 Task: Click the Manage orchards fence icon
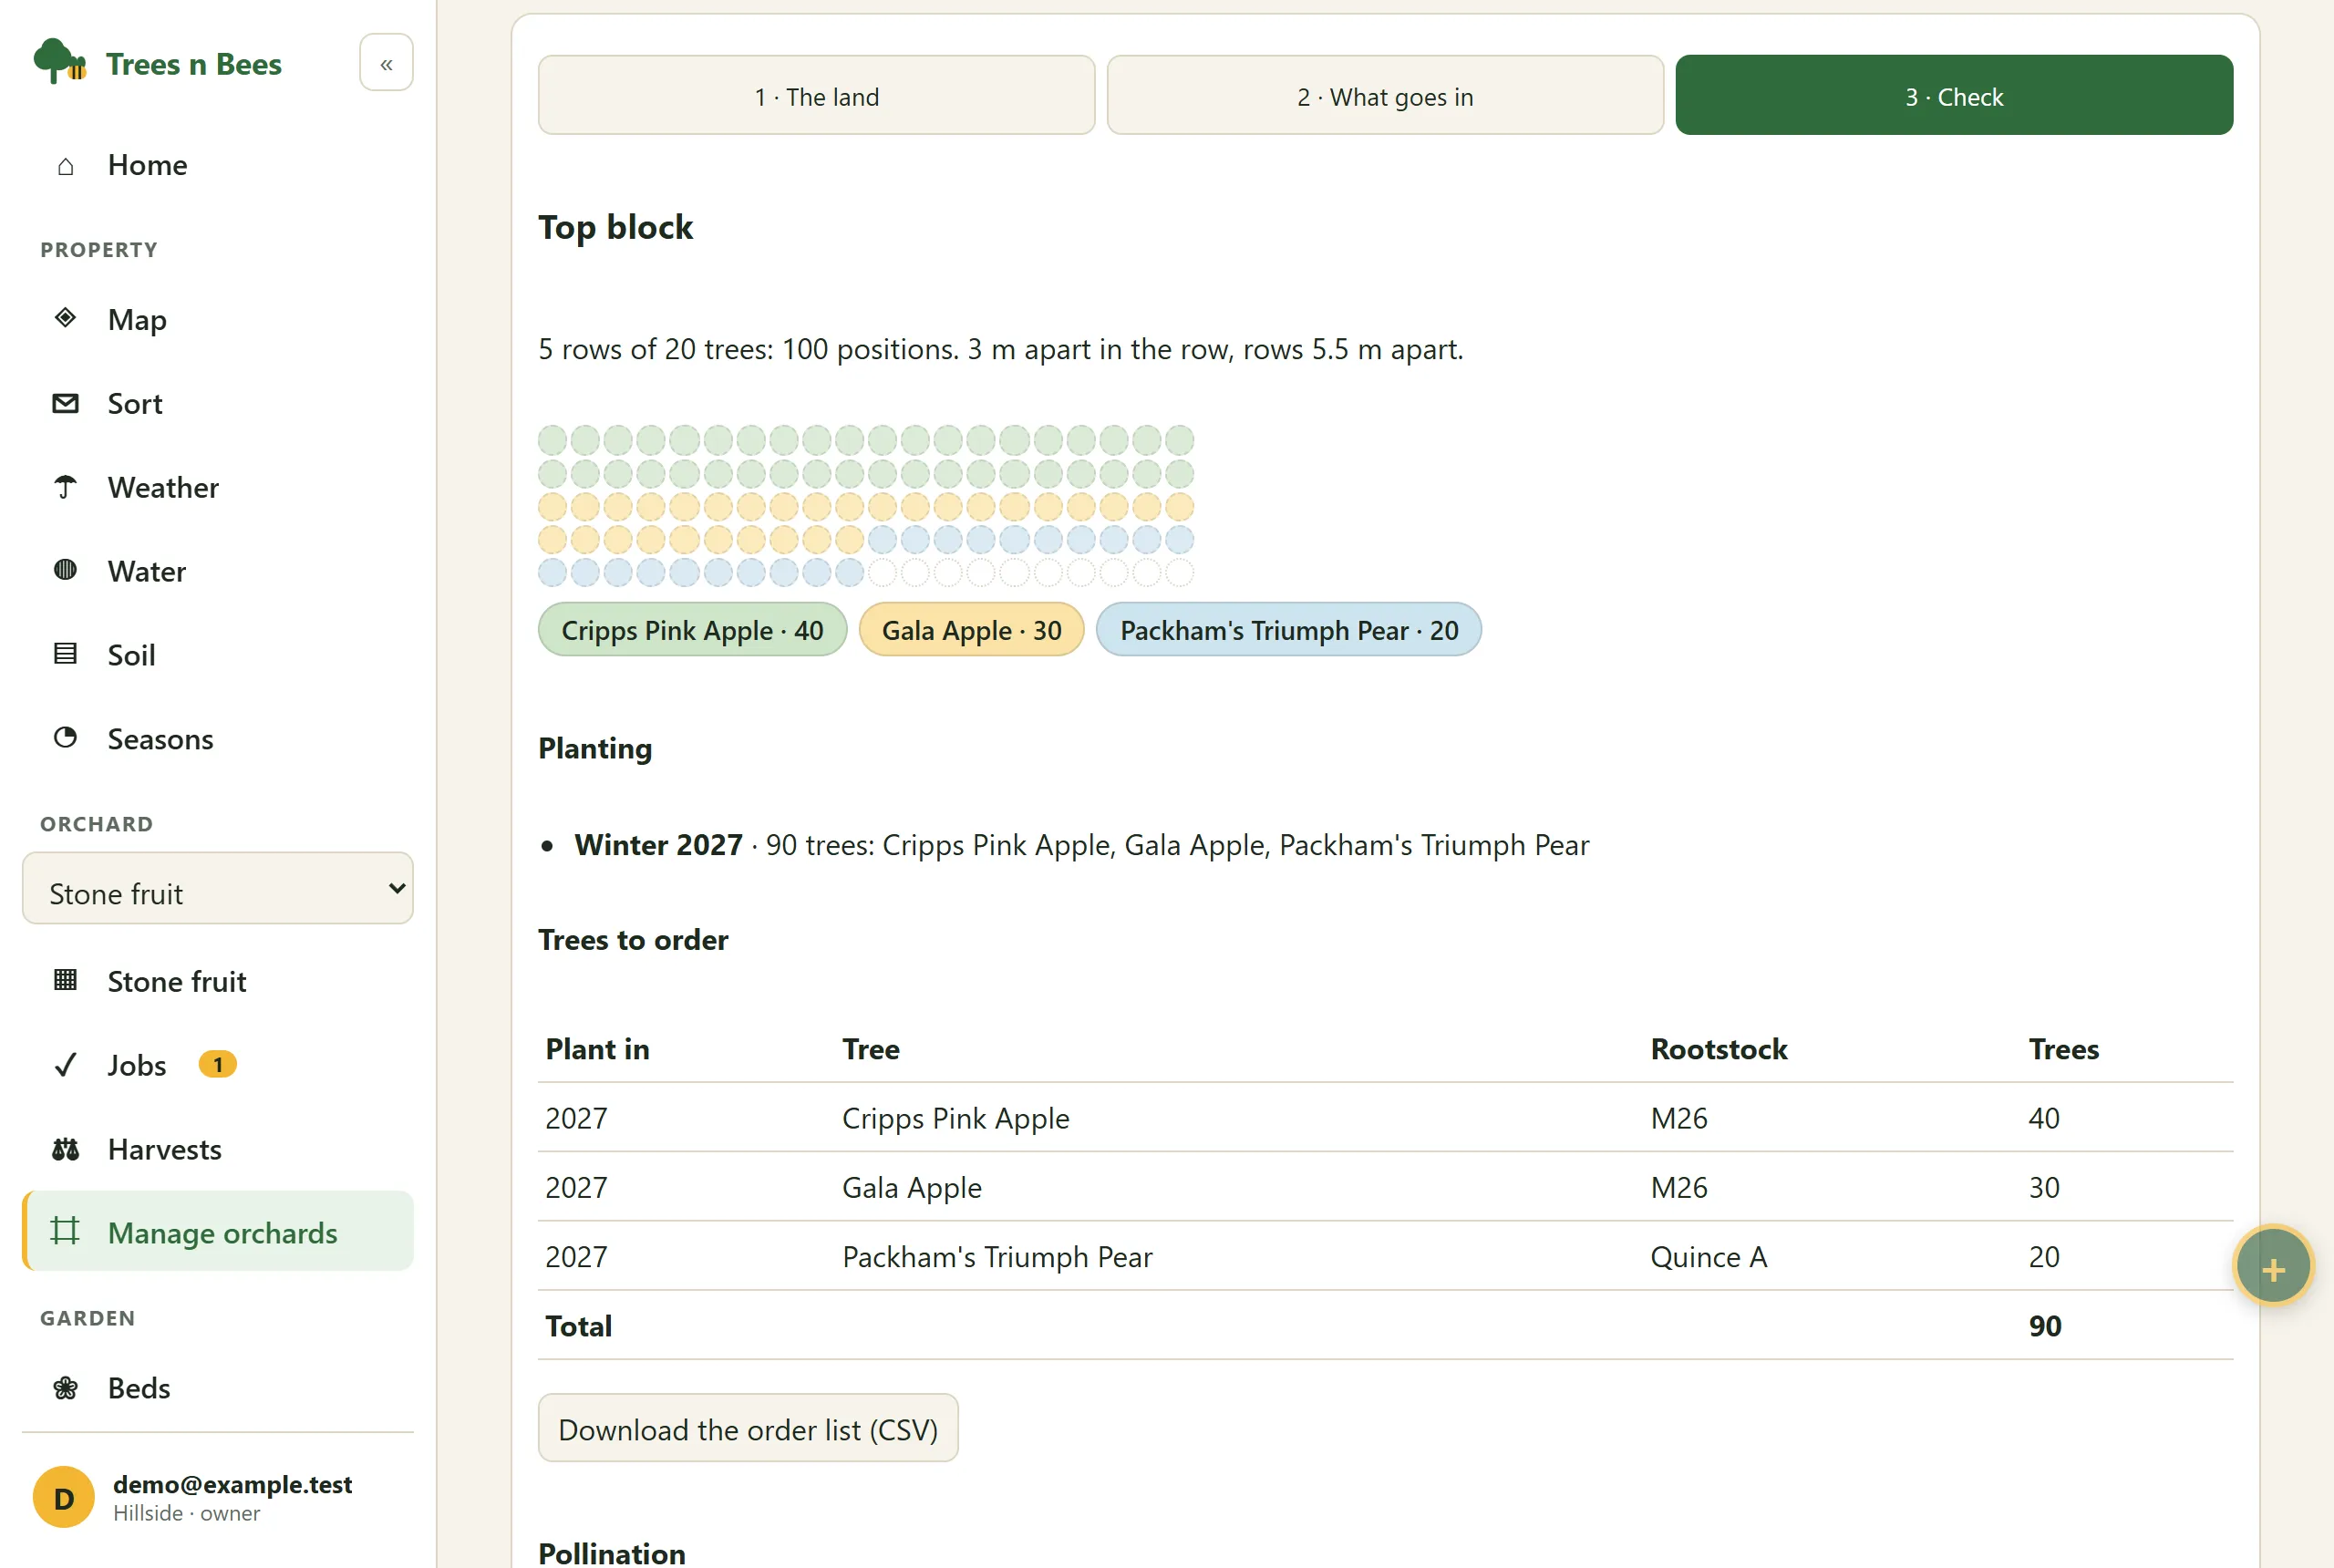click(65, 1231)
